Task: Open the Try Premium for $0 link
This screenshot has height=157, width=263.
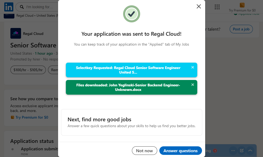Action: point(32,117)
